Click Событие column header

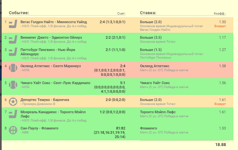coord(19,13)
